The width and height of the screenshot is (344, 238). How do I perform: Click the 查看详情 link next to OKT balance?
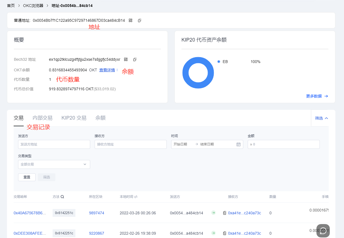pos(107,70)
